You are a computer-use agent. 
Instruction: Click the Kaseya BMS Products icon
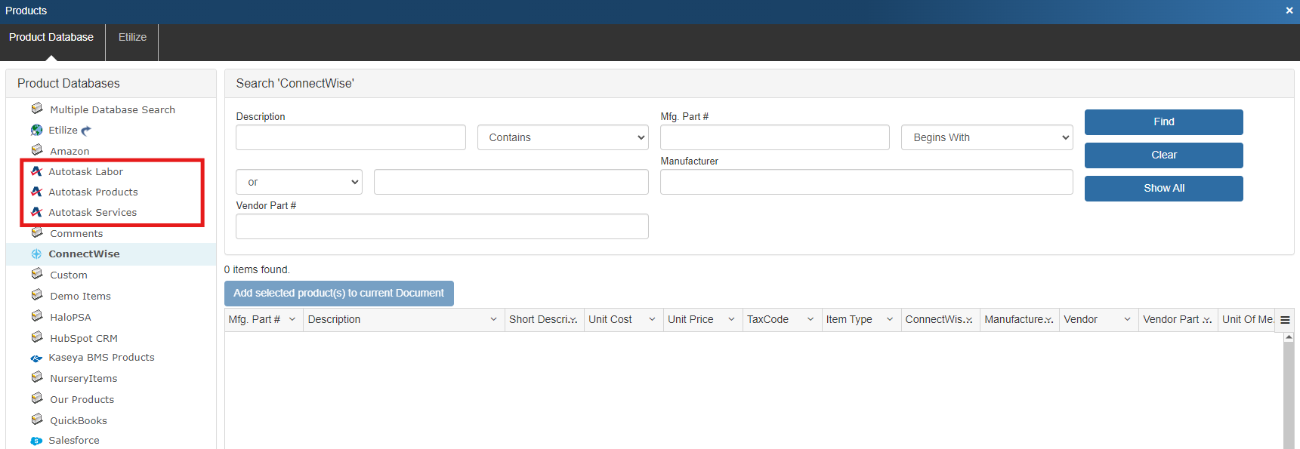pos(36,358)
